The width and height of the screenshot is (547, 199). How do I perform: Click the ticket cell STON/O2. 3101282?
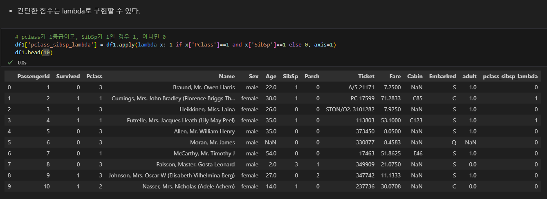tap(350, 109)
